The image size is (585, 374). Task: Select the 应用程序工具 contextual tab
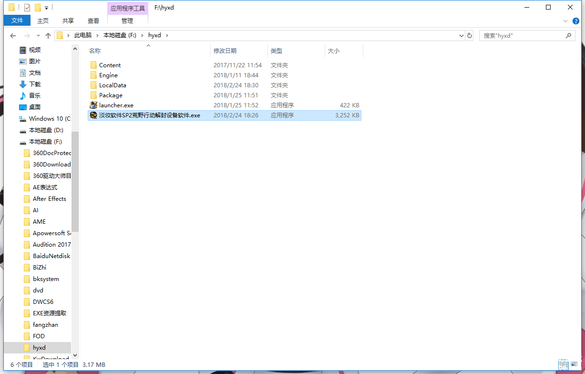(x=128, y=8)
